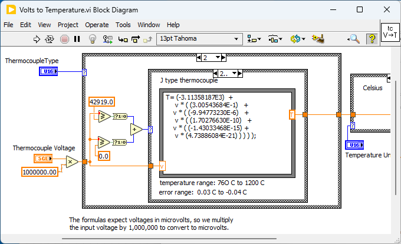
Task: Toggle the Context Help question mark button
Action: tap(372, 39)
